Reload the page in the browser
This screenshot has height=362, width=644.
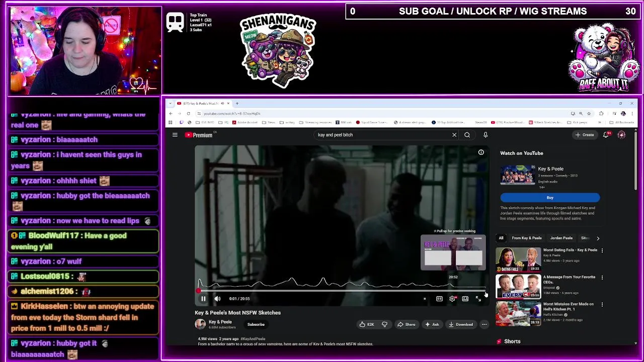pos(189,114)
